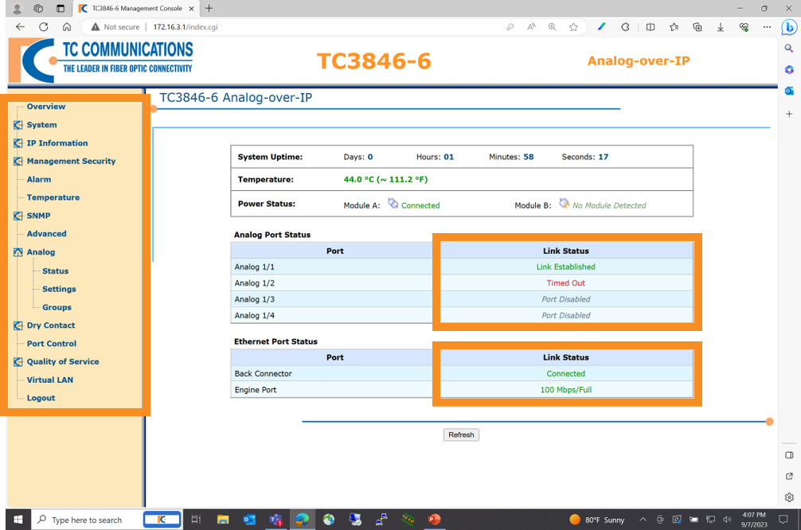Open Task View on taskbar
This screenshot has height=530, width=801.
click(196, 520)
